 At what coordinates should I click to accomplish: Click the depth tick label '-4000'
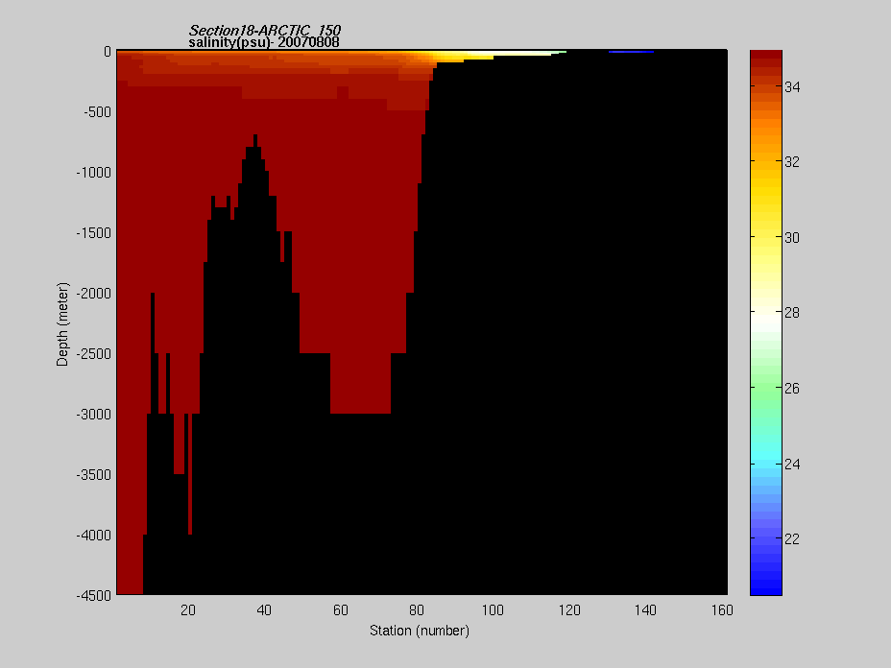coord(94,536)
